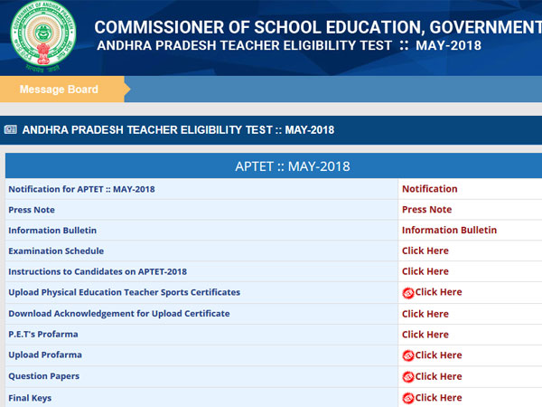Click the red icon in Upload Profarma row
Viewport: 542px width, 407px height.
[x=408, y=355]
